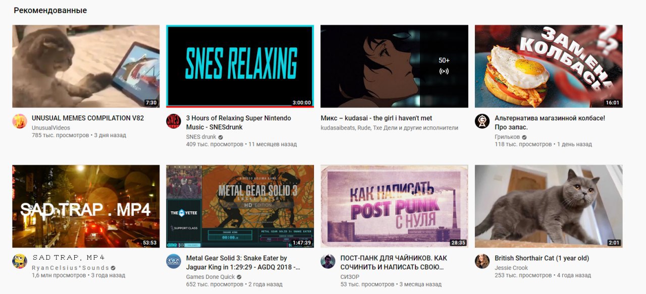
Task: Click the Metal Gear Solid 3 thumbnail
Action: [x=240, y=206]
